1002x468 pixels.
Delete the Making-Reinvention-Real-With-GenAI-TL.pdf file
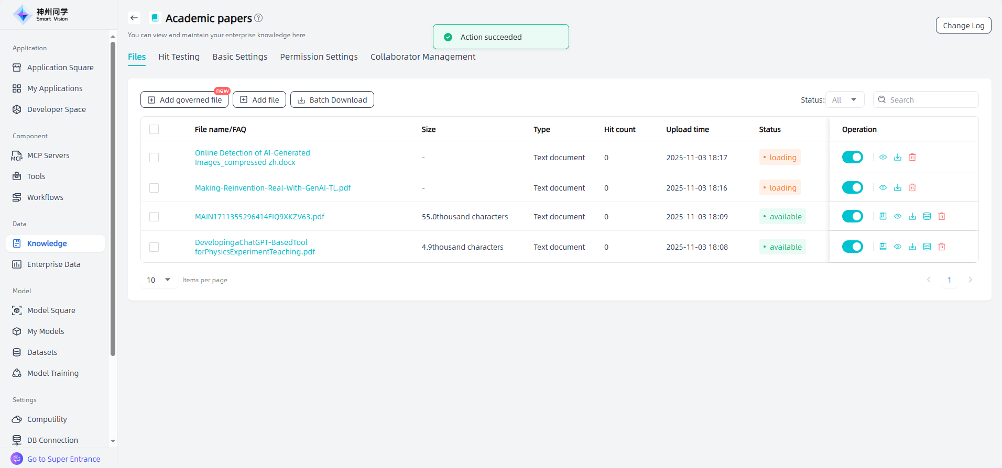pyautogui.click(x=912, y=187)
